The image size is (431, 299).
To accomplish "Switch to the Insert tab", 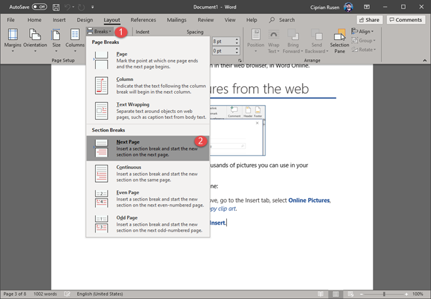I will pyautogui.click(x=59, y=20).
